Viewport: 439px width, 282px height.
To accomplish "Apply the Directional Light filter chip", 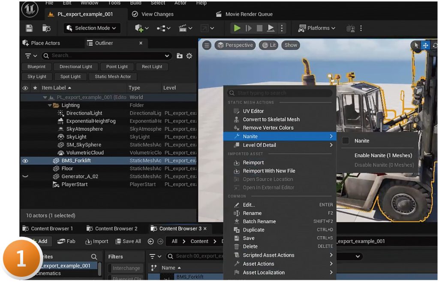I will point(76,67).
